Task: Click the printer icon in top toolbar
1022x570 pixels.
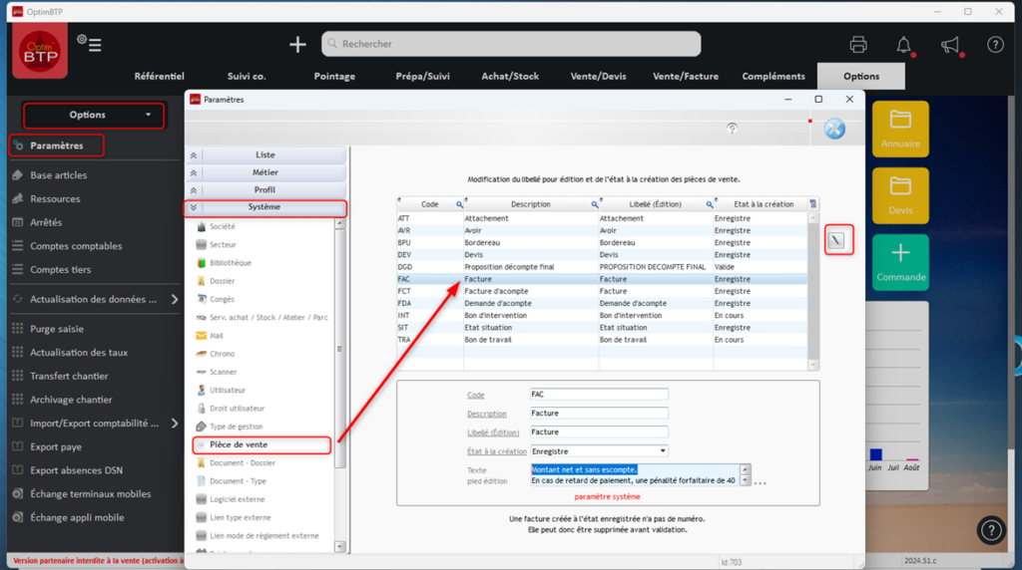Action: (857, 44)
